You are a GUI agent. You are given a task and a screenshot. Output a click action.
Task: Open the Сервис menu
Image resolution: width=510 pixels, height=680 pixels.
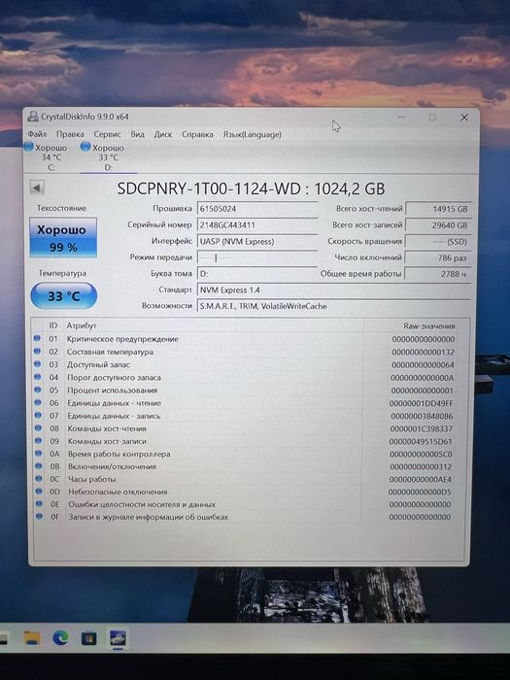(107, 134)
